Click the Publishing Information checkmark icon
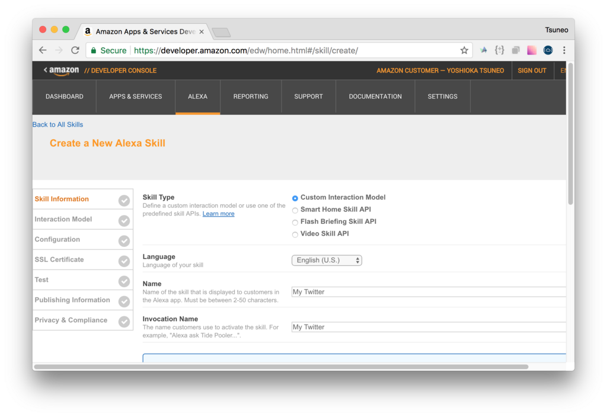Screen dimensions: 607x417 pyautogui.click(x=124, y=301)
